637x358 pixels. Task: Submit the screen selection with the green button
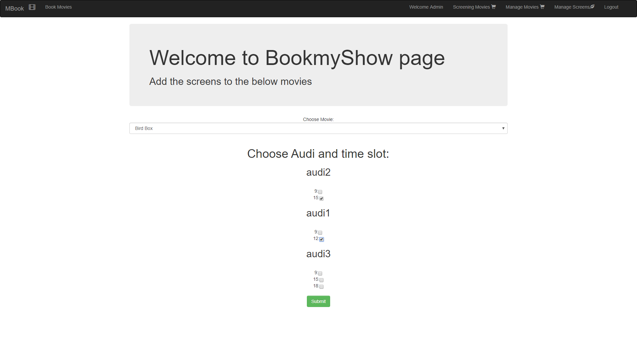click(318, 301)
